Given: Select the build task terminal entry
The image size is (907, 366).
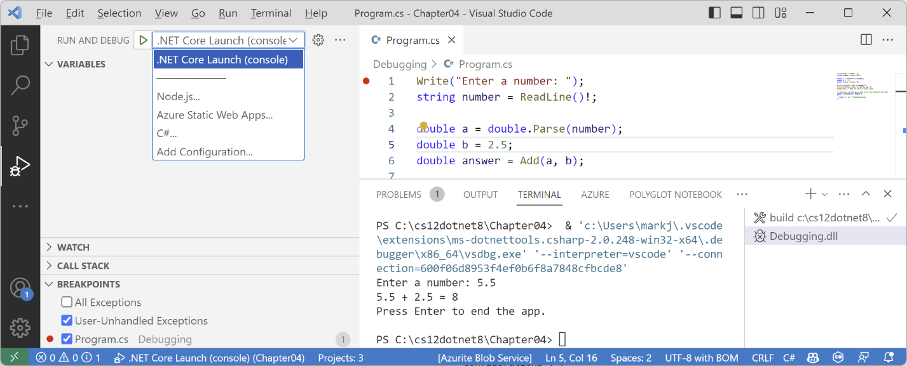Looking at the screenshot, I should (825, 218).
